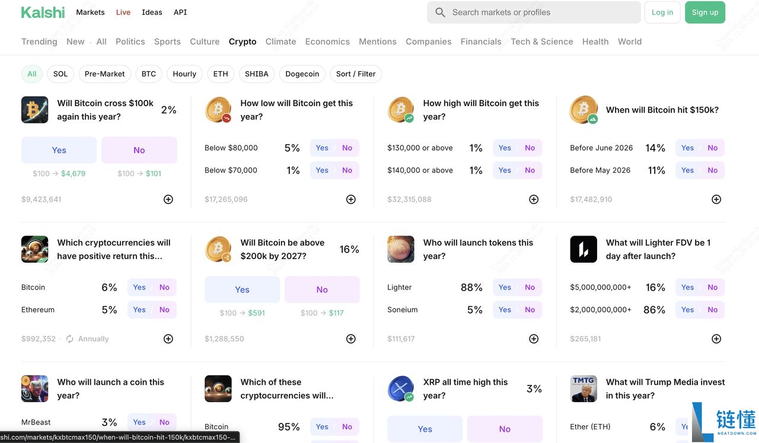Click the XRP all time high icon
The width and height of the screenshot is (759, 443).
(x=401, y=388)
